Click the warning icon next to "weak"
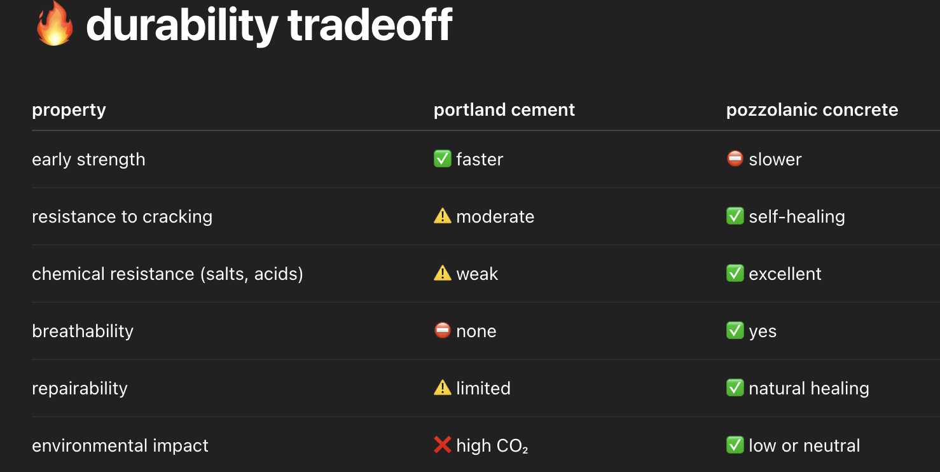 pyautogui.click(x=442, y=274)
